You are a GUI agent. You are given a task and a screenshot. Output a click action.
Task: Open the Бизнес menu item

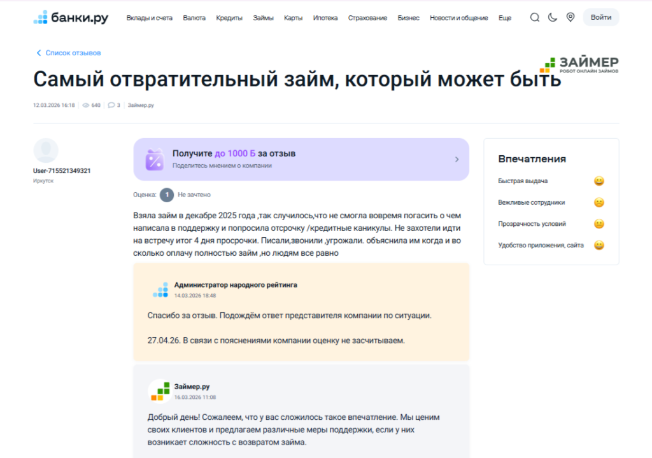click(408, 18)
